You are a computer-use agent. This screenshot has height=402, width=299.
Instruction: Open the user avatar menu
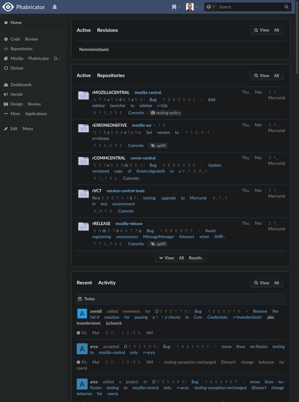click(192, 7)
